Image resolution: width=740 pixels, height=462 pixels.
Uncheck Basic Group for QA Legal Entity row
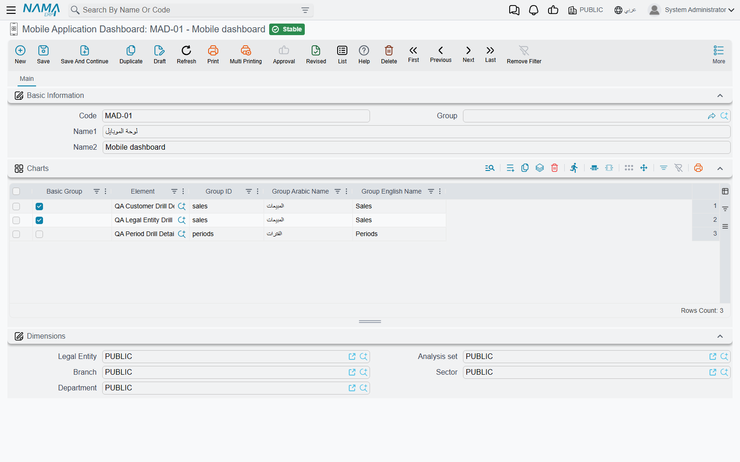(x=39, y=220)
